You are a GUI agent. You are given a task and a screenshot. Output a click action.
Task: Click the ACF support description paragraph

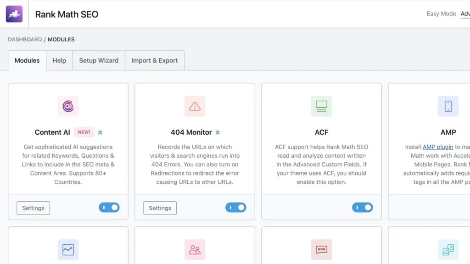(x=321, y=165)
